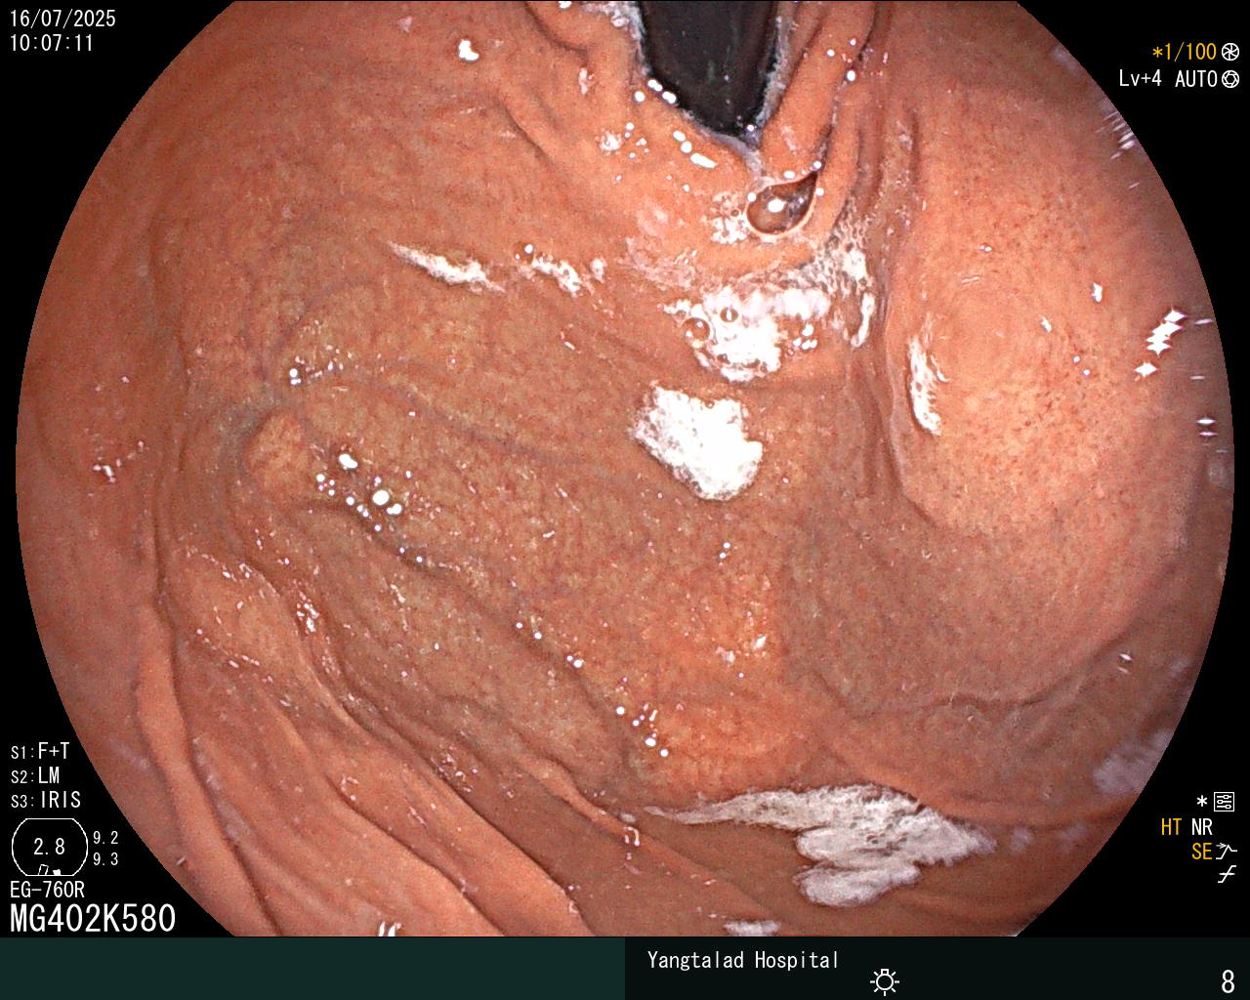Click the serial number MG402K580

click(93, 919)
